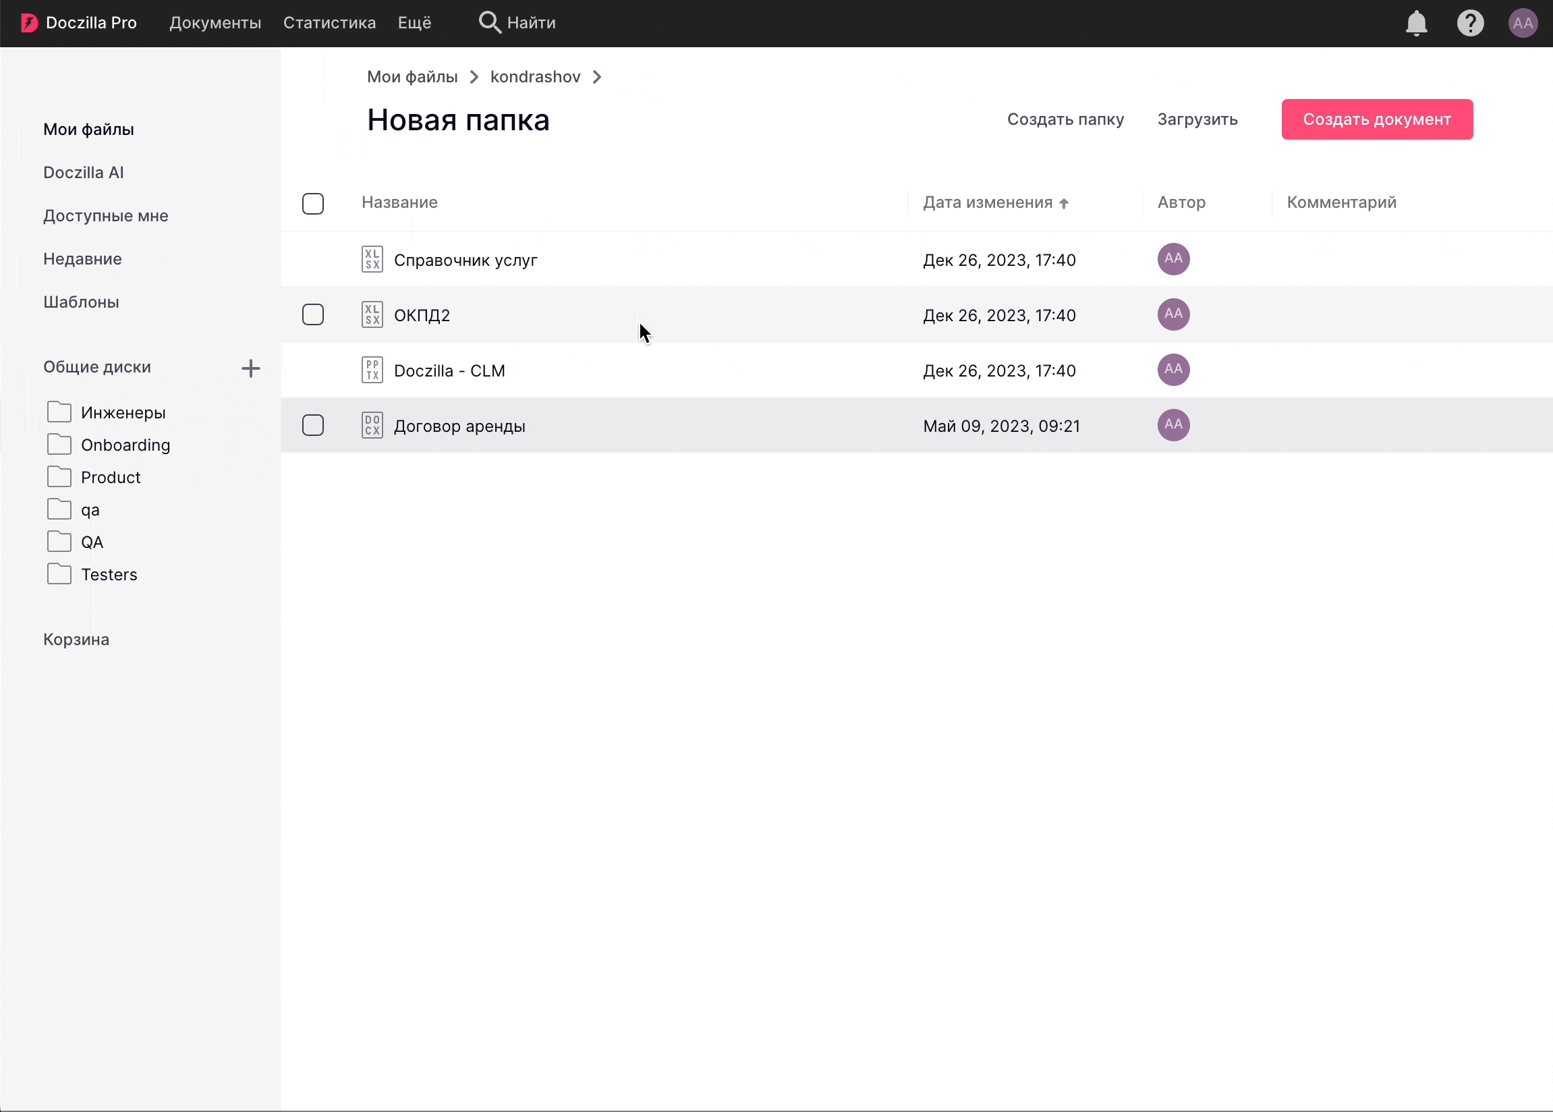Image resolution: width=1553 pixels, height=1112 pixels.
Task: Click the Doczilla Pro logo icon
Action: tap(29, 24)
